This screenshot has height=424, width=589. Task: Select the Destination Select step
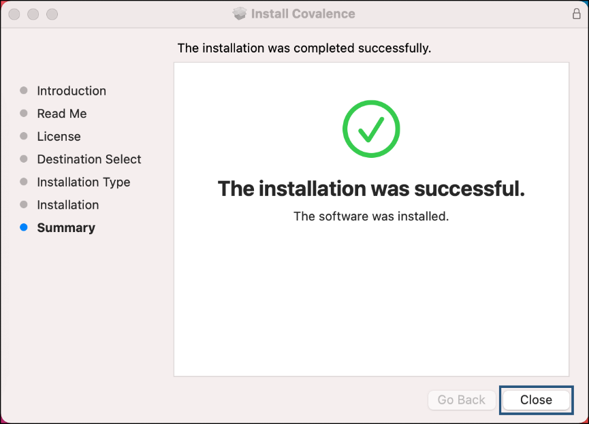[x=89, y=159]
